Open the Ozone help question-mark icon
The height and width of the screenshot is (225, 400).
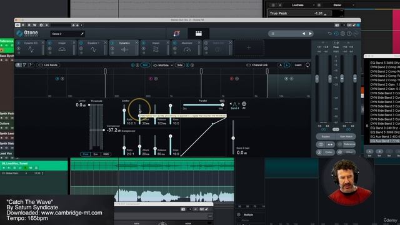(x=349, y=33)
